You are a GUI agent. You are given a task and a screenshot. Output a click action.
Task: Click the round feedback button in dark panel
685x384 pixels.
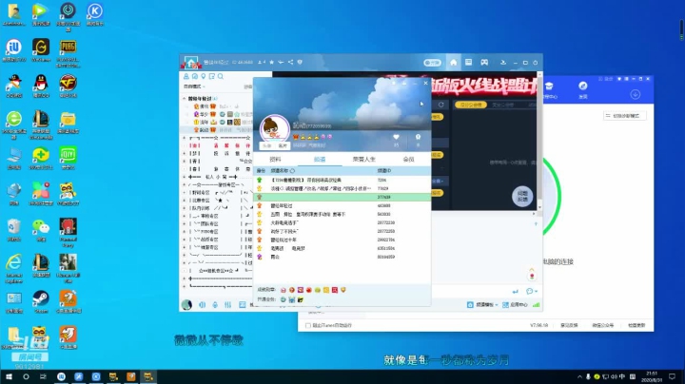coord(522,196)
